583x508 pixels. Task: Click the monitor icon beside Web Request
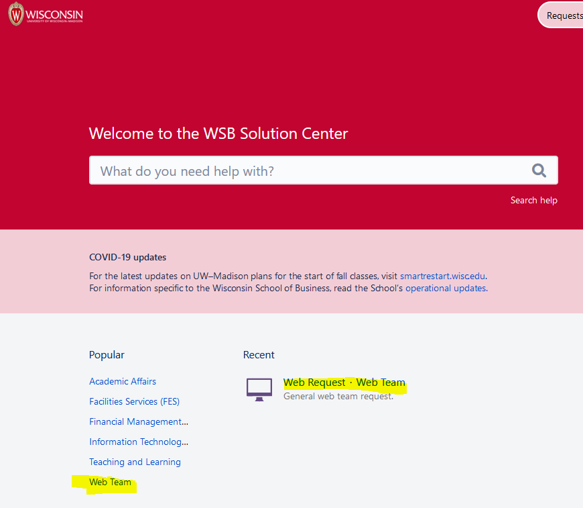point(259,389)
